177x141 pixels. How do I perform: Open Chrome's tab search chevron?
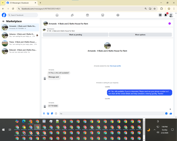click(x=3, y=3)
